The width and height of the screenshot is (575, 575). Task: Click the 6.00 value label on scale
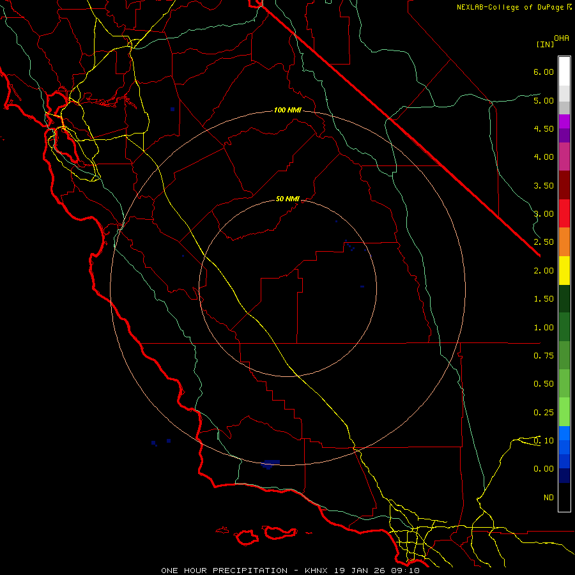point(544,72)
